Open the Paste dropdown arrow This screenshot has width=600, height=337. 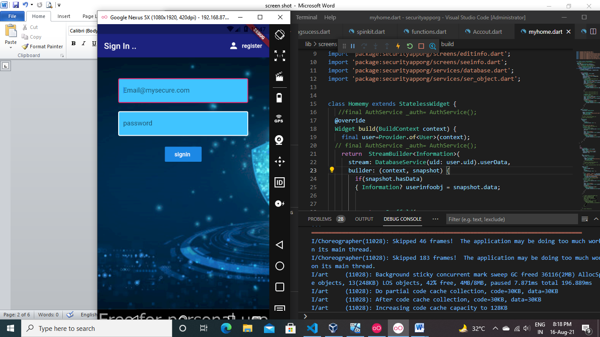(11, 47)
